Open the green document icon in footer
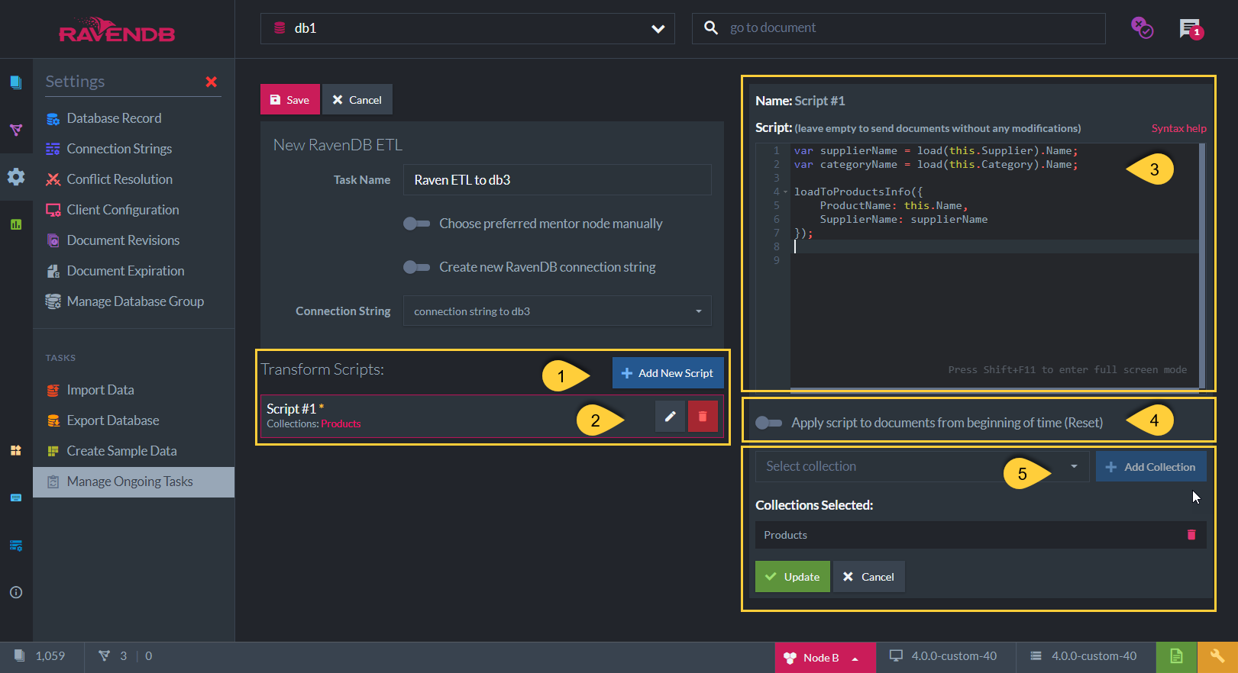Screen dimensions: 1238x673 point(1176,657)
